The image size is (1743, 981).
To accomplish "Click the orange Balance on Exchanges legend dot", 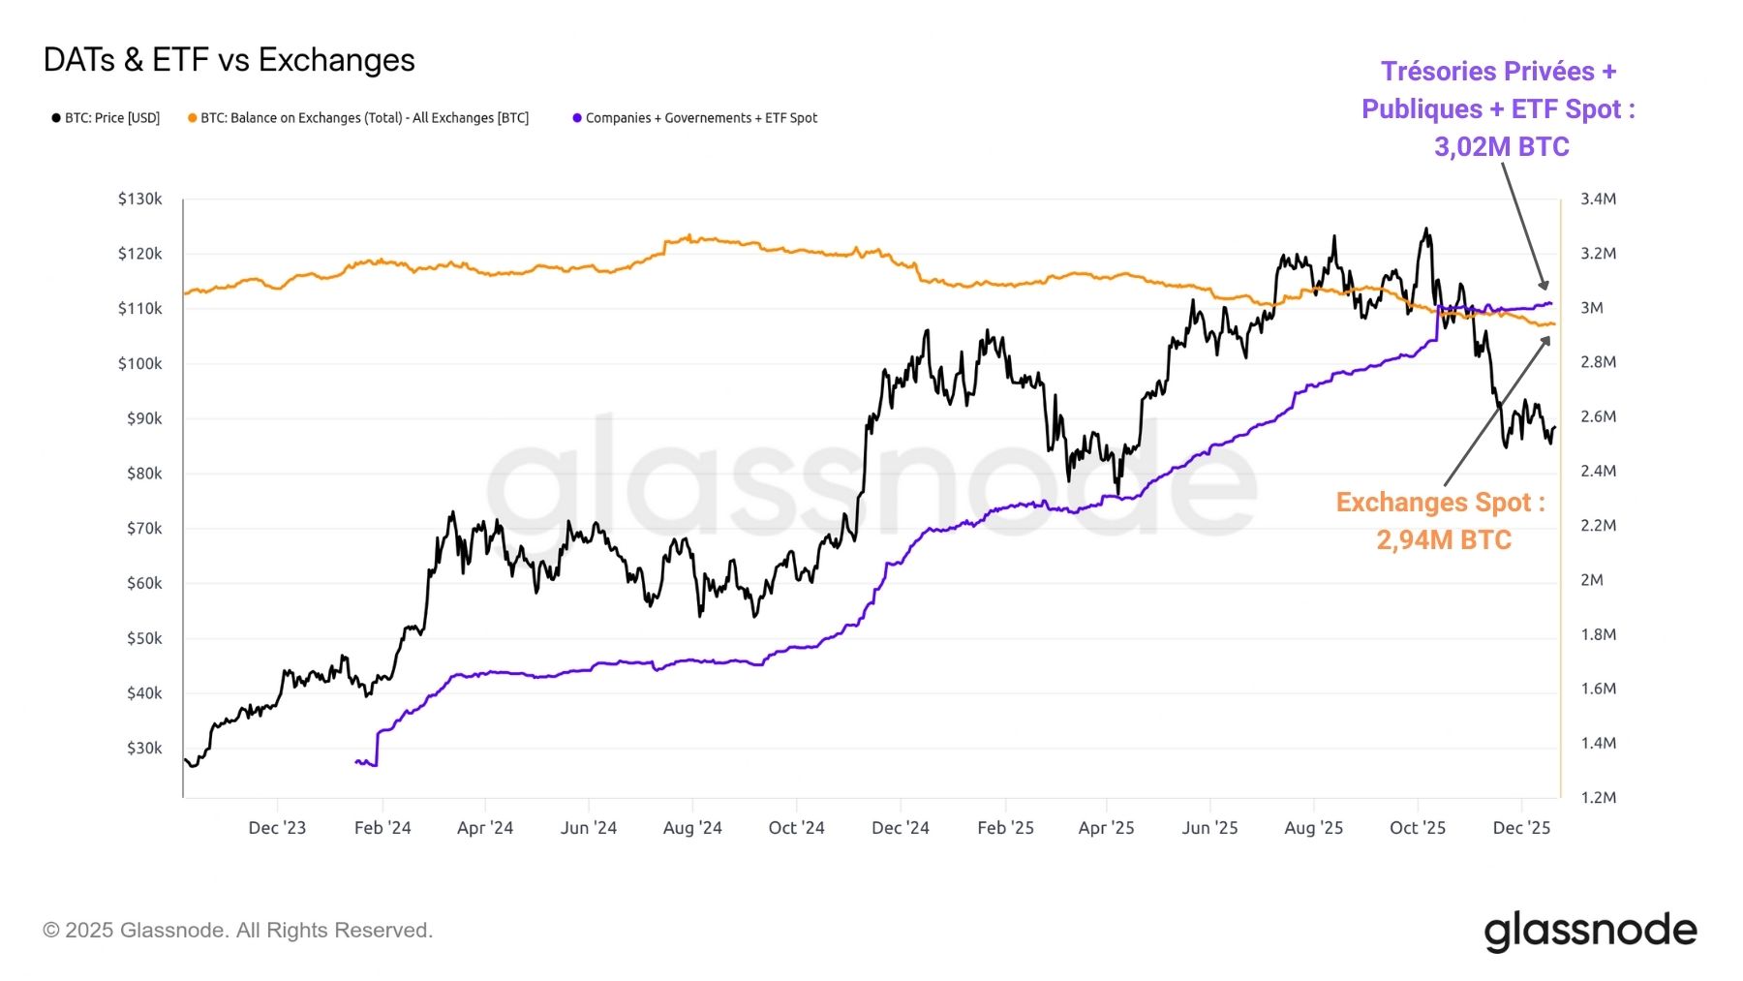I will (x=192, y=118).
